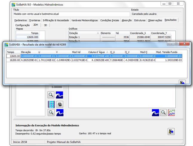193x146 pixels.
Task: Click Coordenada_Y value 30047.5250
Action: (x=161, y=37)
